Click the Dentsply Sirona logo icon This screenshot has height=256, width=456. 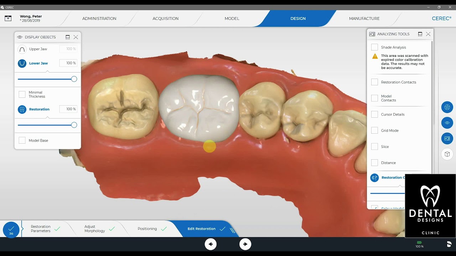(449, 244)
